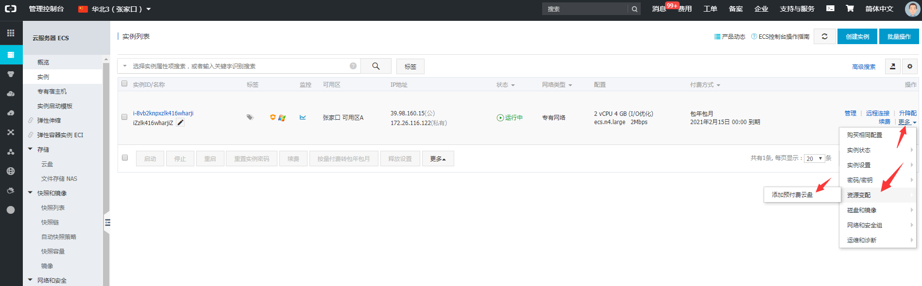This screenshot has height=286, width=922.
Task: Click the export instance list icon
Action: [x=892, y=66]
